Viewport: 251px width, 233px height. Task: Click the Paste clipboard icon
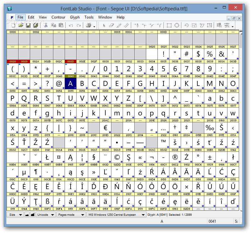click(61, 25)
